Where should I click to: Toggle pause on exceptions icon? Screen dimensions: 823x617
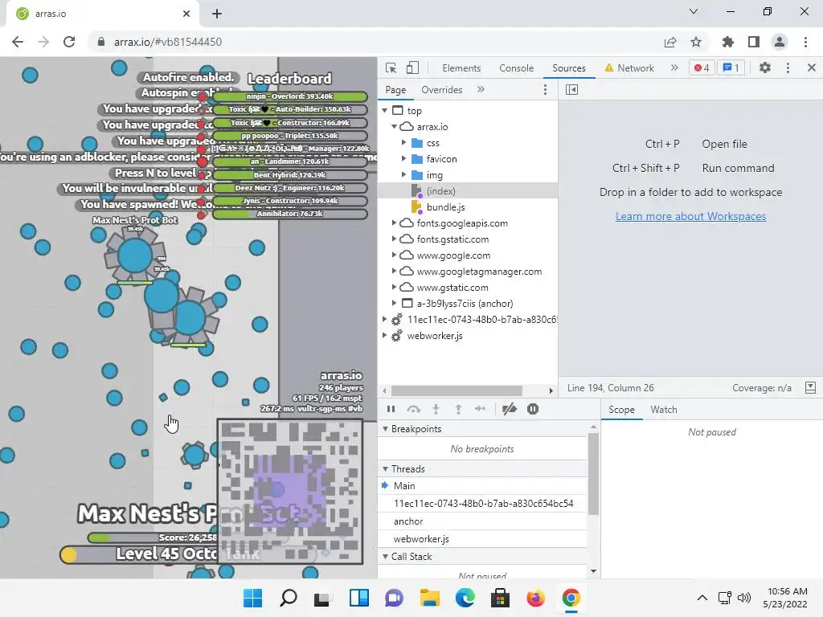click(x=533, y=409)
